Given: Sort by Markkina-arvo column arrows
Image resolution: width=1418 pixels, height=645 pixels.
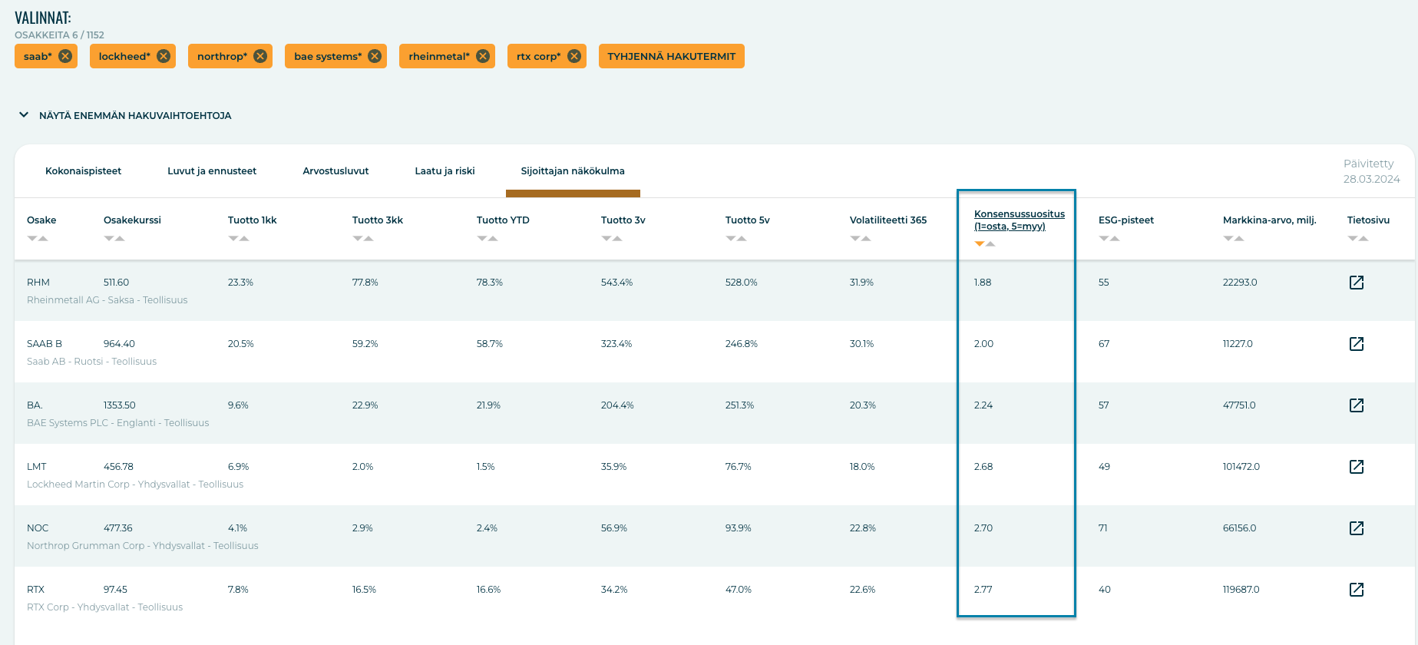Looking at the screenshot, I should click(1234, 238).
